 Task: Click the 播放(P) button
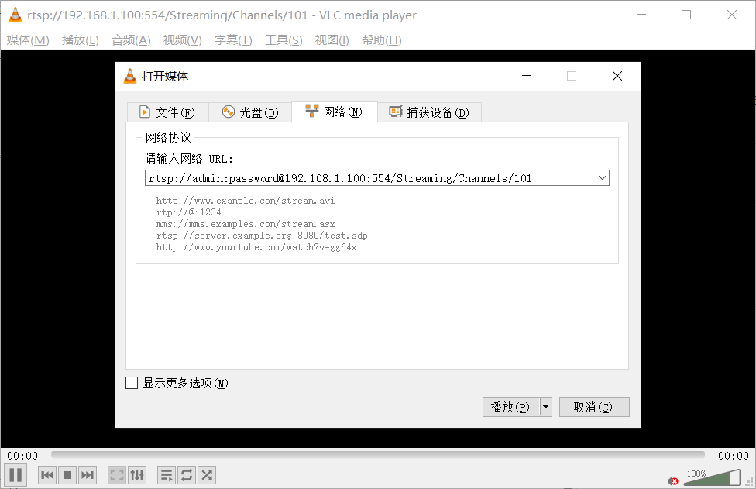pyautogui.click(x=510, y=407)
